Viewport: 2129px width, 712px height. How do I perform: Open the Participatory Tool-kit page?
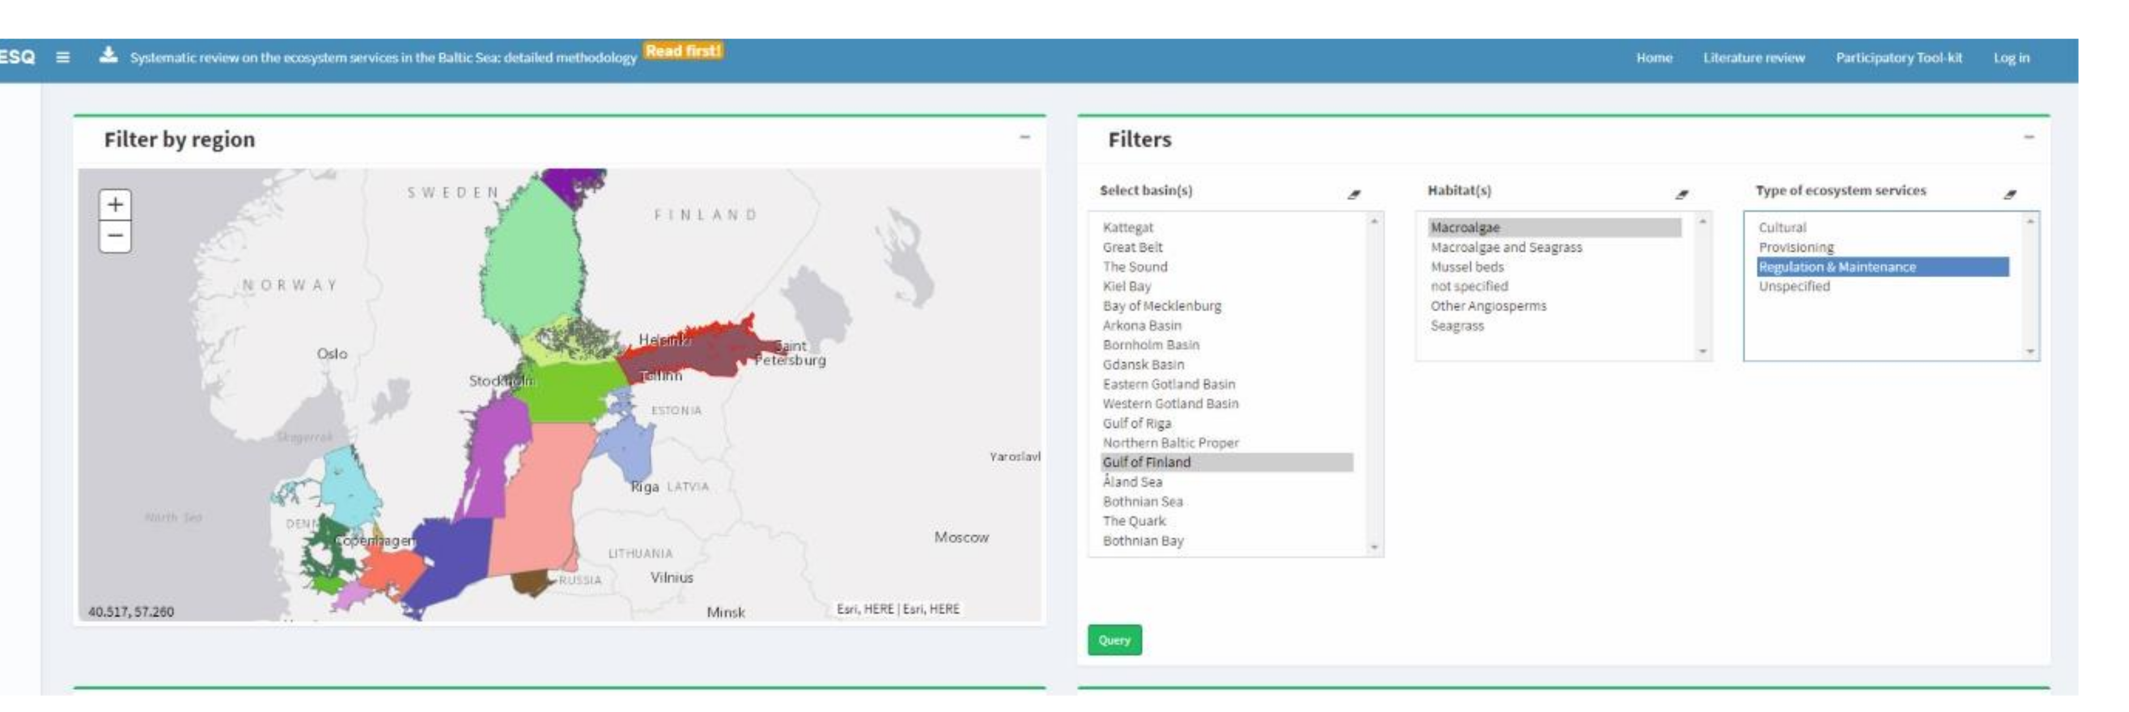point(1898,58)
